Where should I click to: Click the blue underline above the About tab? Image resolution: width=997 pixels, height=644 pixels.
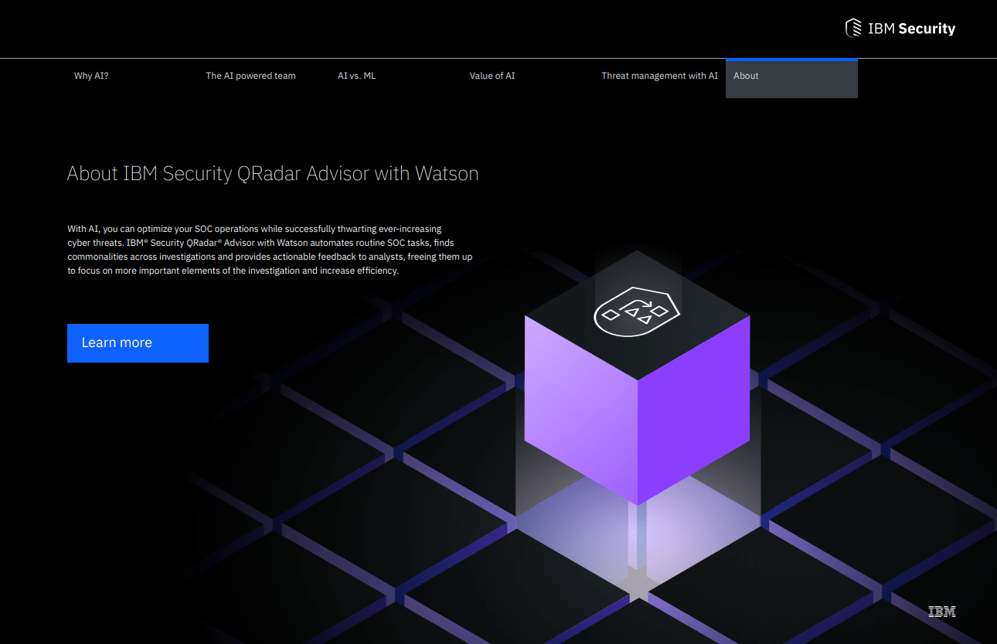791,60
